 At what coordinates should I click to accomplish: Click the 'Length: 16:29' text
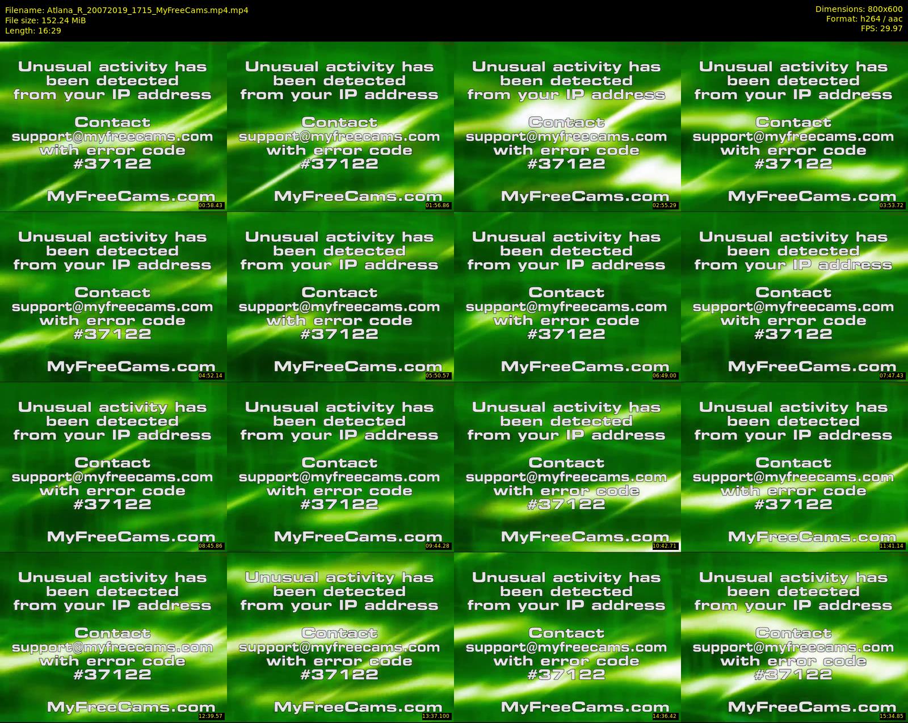point(33,31)
